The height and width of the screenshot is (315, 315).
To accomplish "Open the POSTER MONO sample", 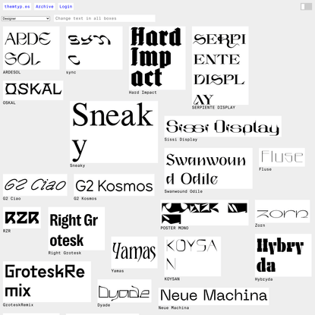I will click(x=204, y=213).
